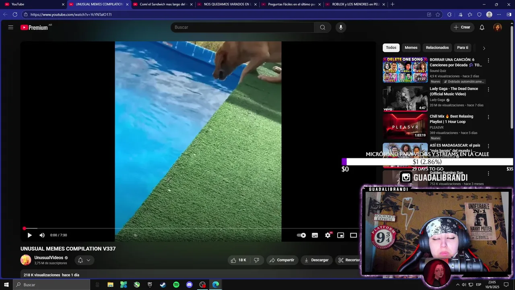The height and width of the screenshot is (290, 515).
Task: Open browser settings and more menu
Action: click(499, 14)
